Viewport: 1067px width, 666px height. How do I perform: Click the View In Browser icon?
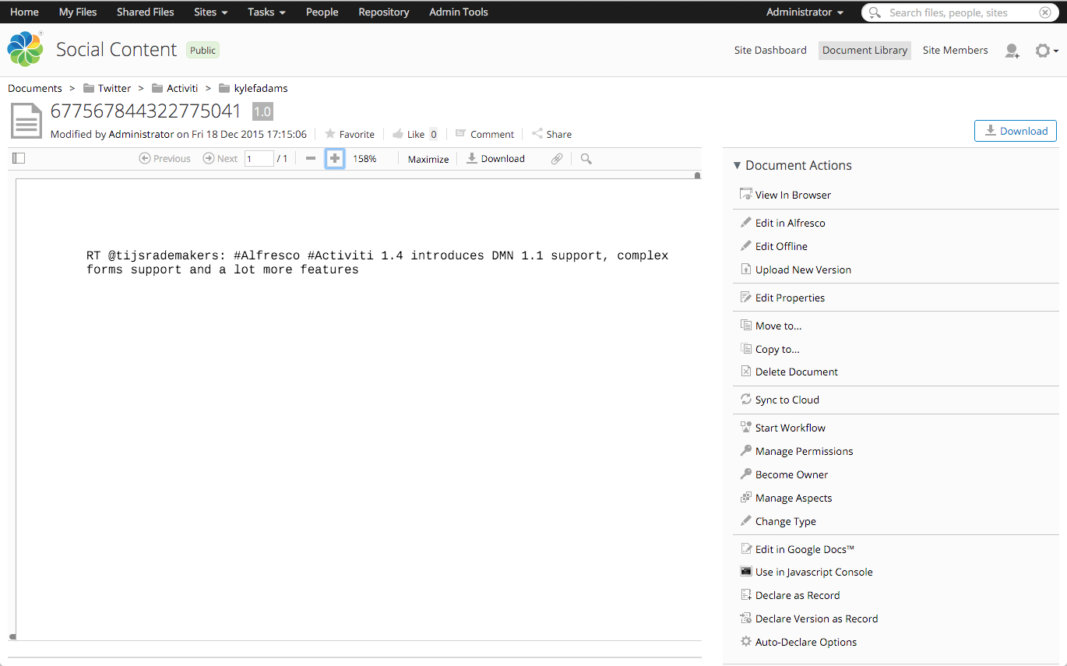coord(746,195)
